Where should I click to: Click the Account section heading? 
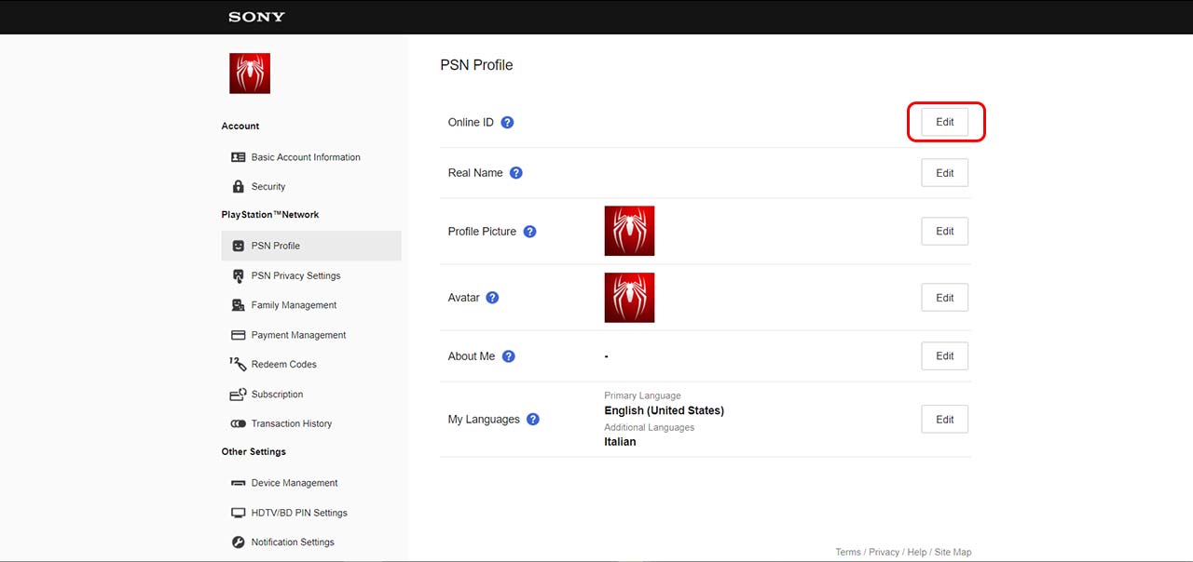[240, 126]
